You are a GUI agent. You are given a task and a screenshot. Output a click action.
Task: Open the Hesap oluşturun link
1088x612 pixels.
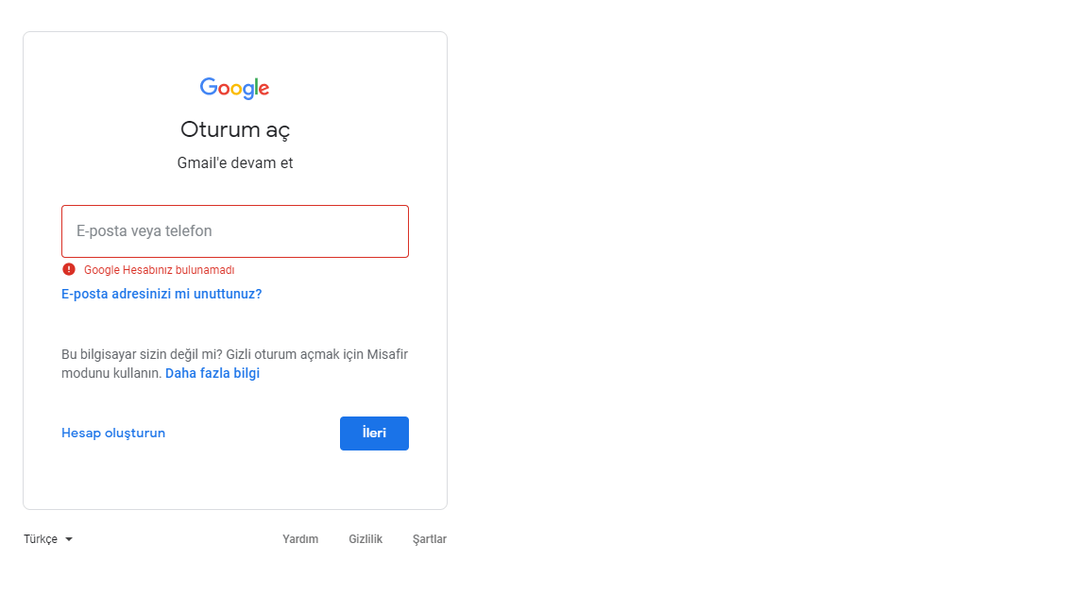(113, 433)
